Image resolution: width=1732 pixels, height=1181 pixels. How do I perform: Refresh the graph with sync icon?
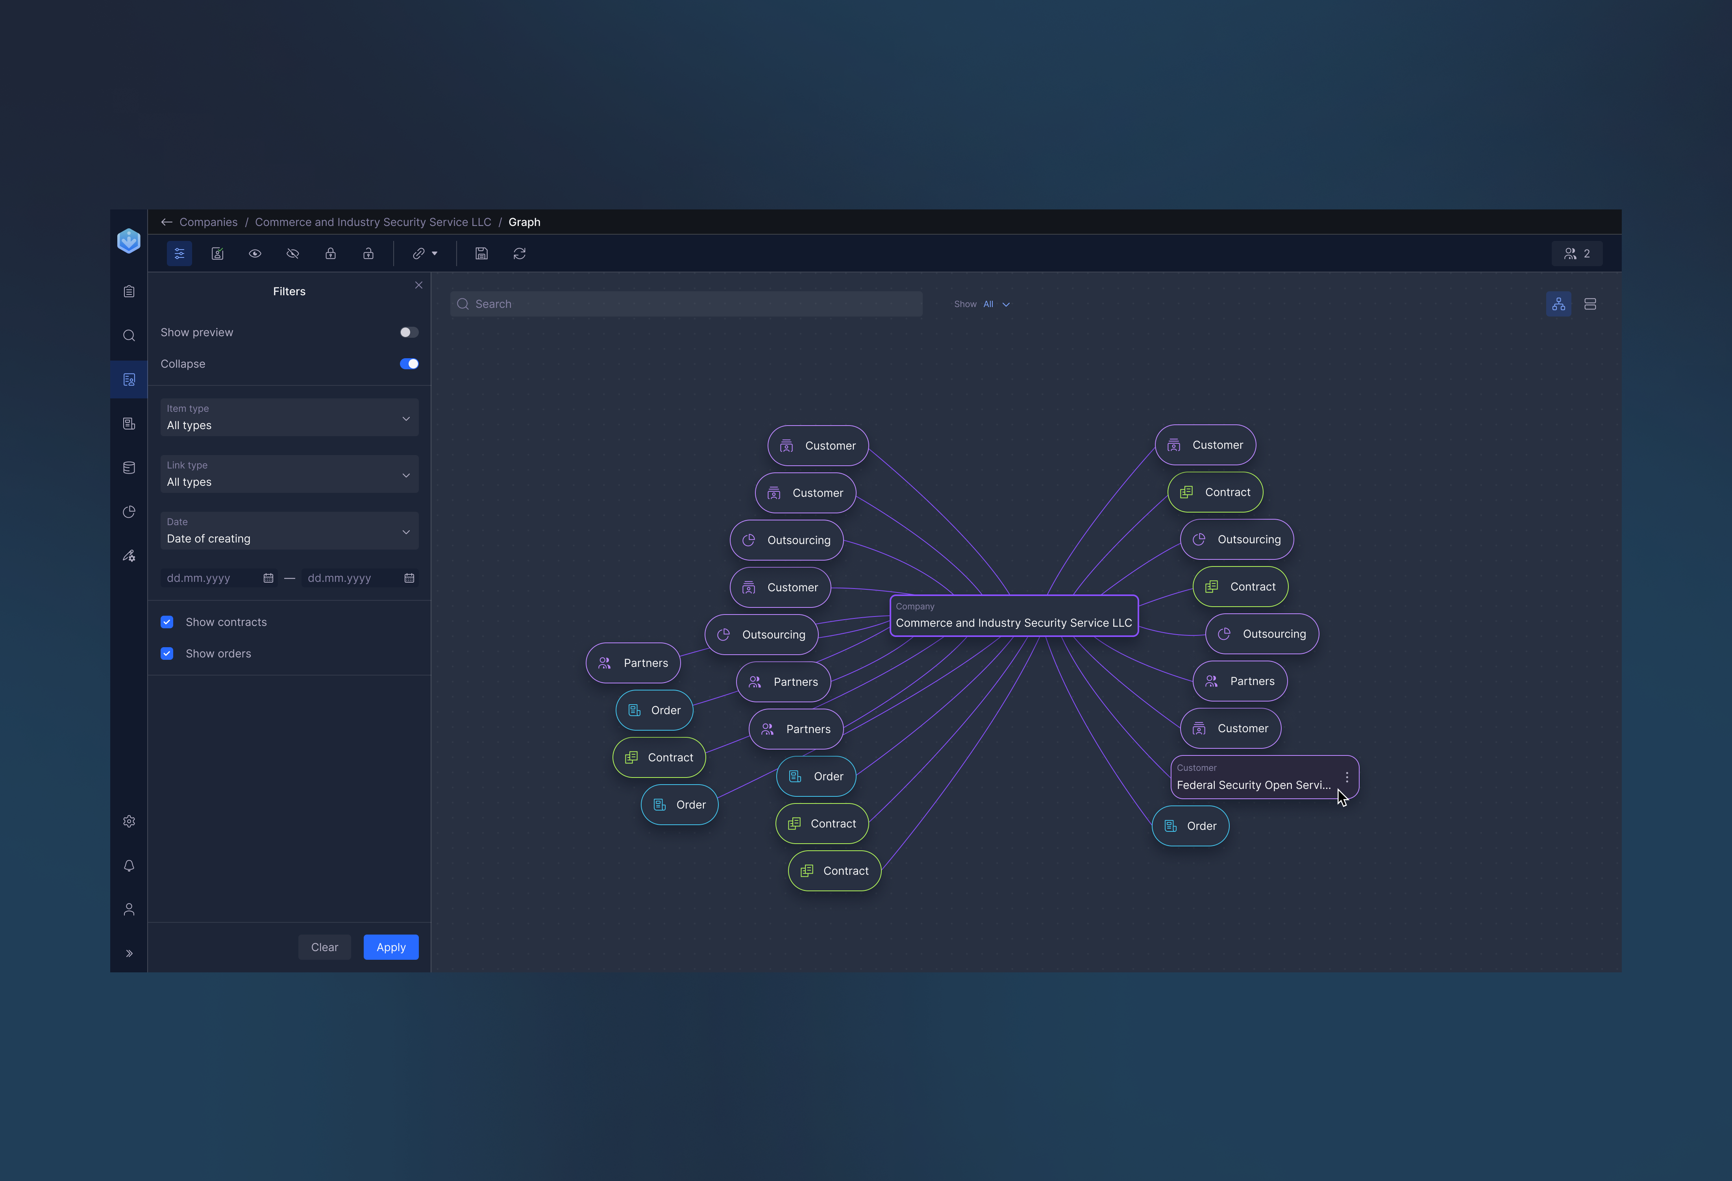[520, 254]
